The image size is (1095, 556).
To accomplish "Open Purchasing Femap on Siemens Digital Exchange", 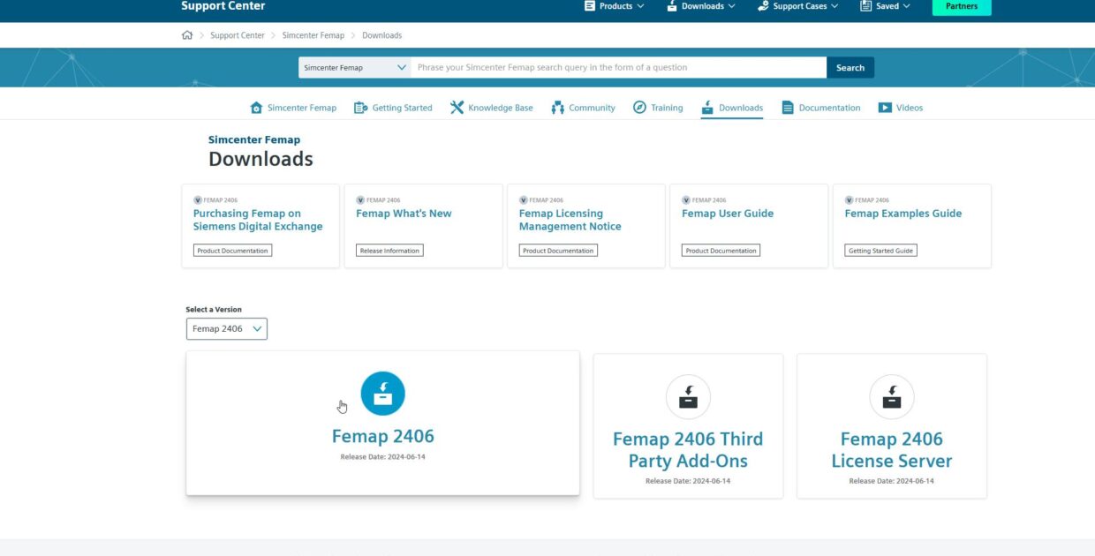I will 258,220.
